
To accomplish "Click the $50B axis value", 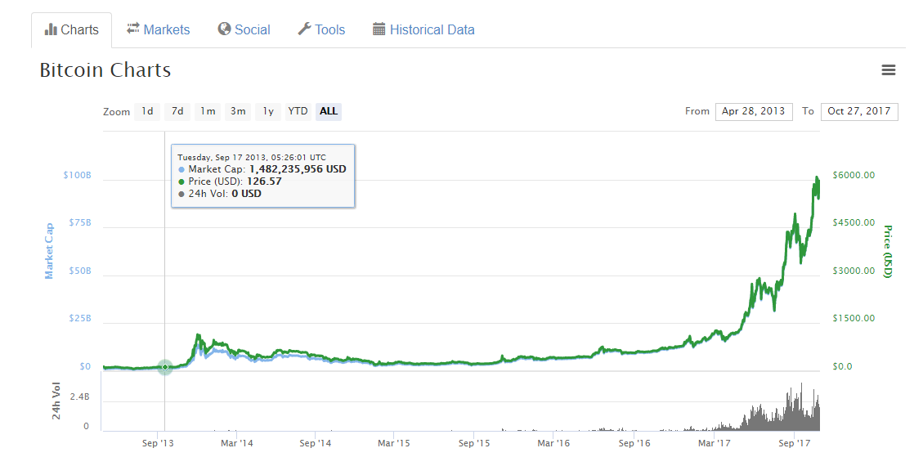I will point(79,271).
